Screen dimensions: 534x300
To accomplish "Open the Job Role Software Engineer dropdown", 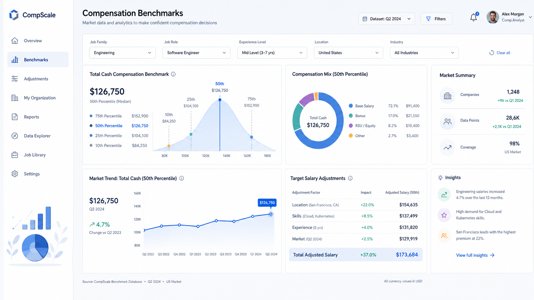I will coord(196,53).
